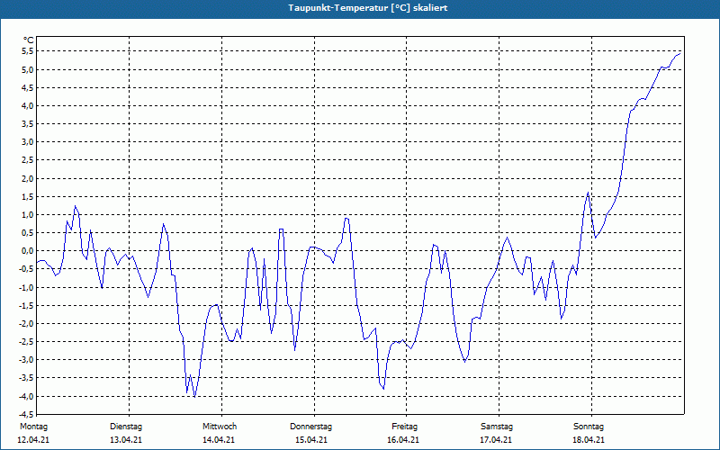The image size is (720, 450).
Task: Select the '-1,5' y-axis value
Action: [x=27, y=305]
